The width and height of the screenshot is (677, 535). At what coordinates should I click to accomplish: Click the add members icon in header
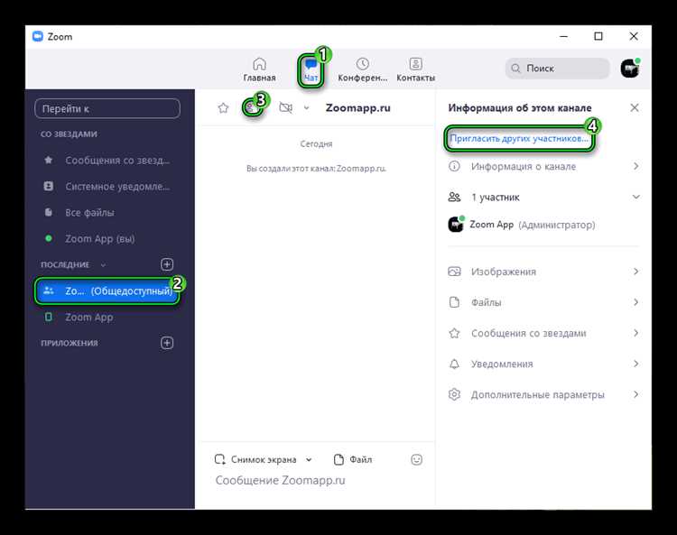coord(251,108)
